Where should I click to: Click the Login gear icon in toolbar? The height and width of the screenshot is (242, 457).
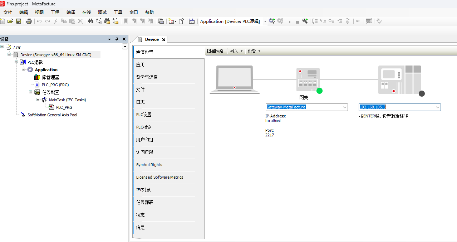[272, 21]
